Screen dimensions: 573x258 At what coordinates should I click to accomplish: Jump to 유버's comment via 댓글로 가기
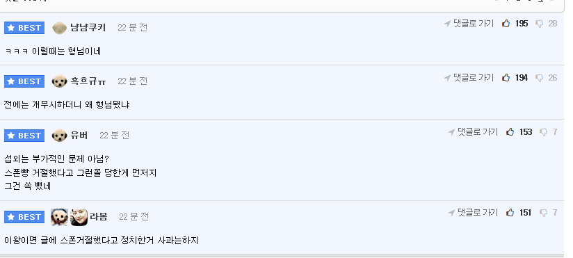[474, 132]
